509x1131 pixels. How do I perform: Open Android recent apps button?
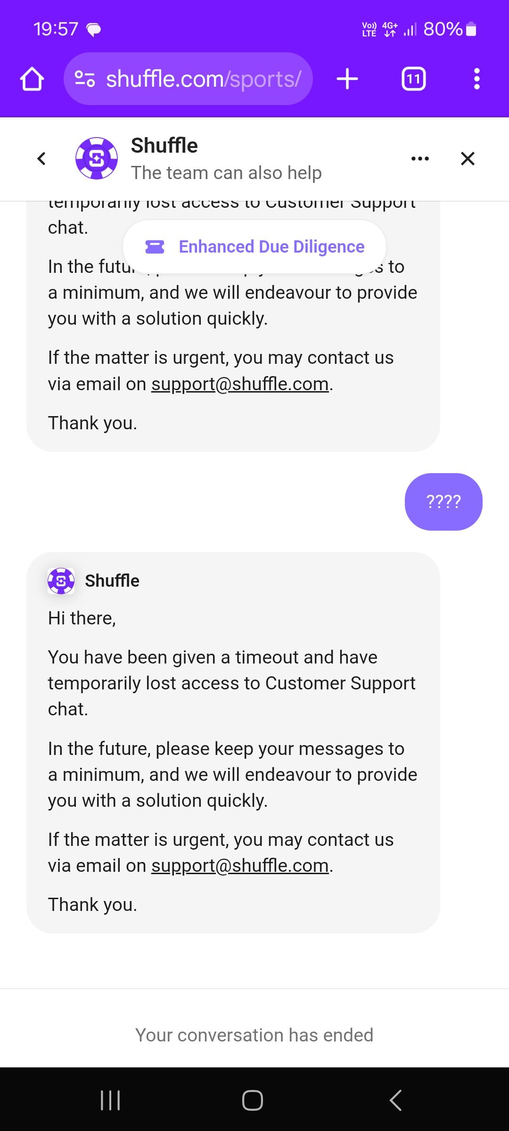point(111,1100)
